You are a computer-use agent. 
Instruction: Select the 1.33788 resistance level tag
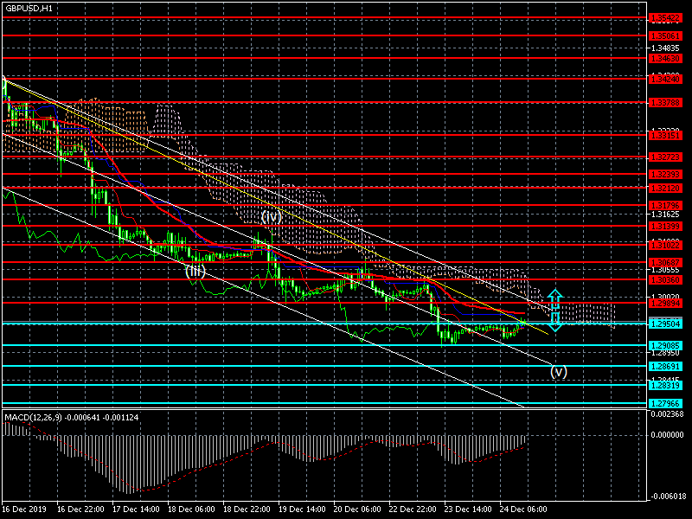point(665,102)
